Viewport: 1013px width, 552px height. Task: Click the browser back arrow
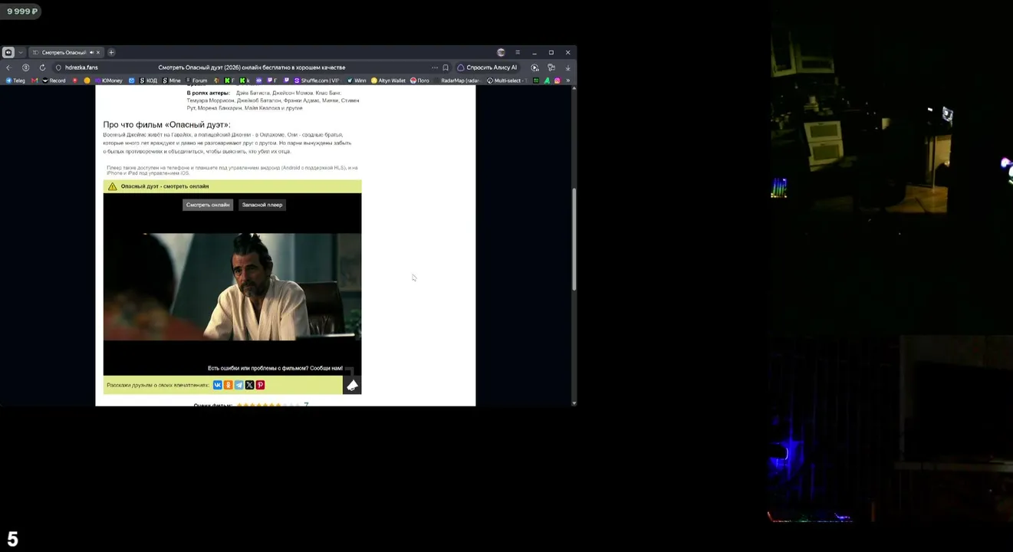tap(8, 67)
